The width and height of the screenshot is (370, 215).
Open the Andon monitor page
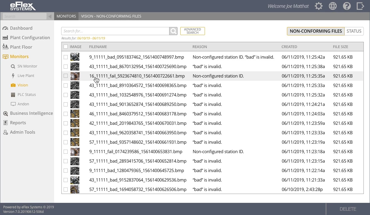coord(23,104)
